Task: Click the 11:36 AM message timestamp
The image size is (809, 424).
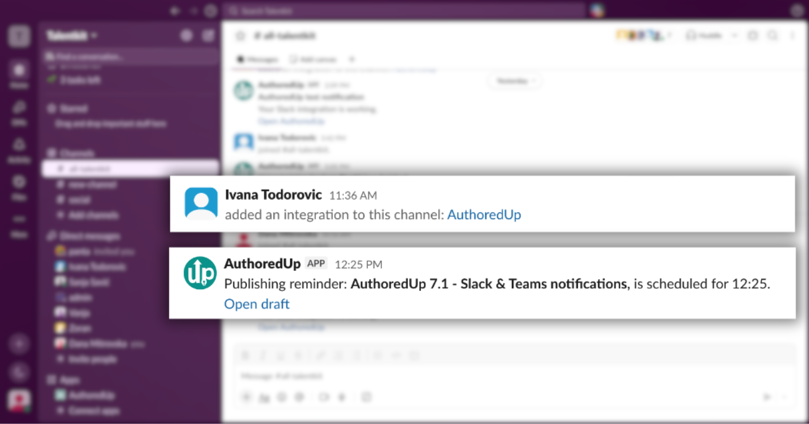Action: click(353, 196)
